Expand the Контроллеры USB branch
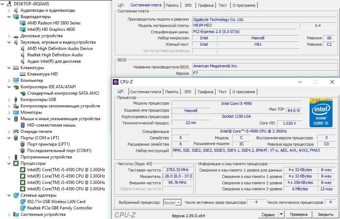The height and width of the screenshot is (219, 340). pos(9,100)
